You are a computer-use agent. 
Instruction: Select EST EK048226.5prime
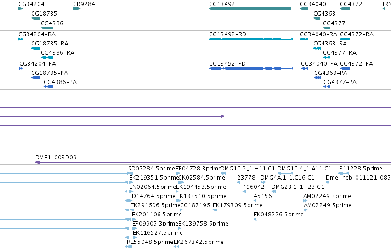coord(278,215)
